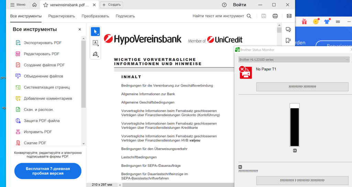
Task: Click the horizontal scroll-left arrow
Action: click(x=120, y=185)
